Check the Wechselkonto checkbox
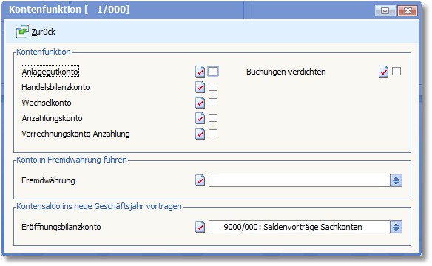 click(x=213, y=103)
